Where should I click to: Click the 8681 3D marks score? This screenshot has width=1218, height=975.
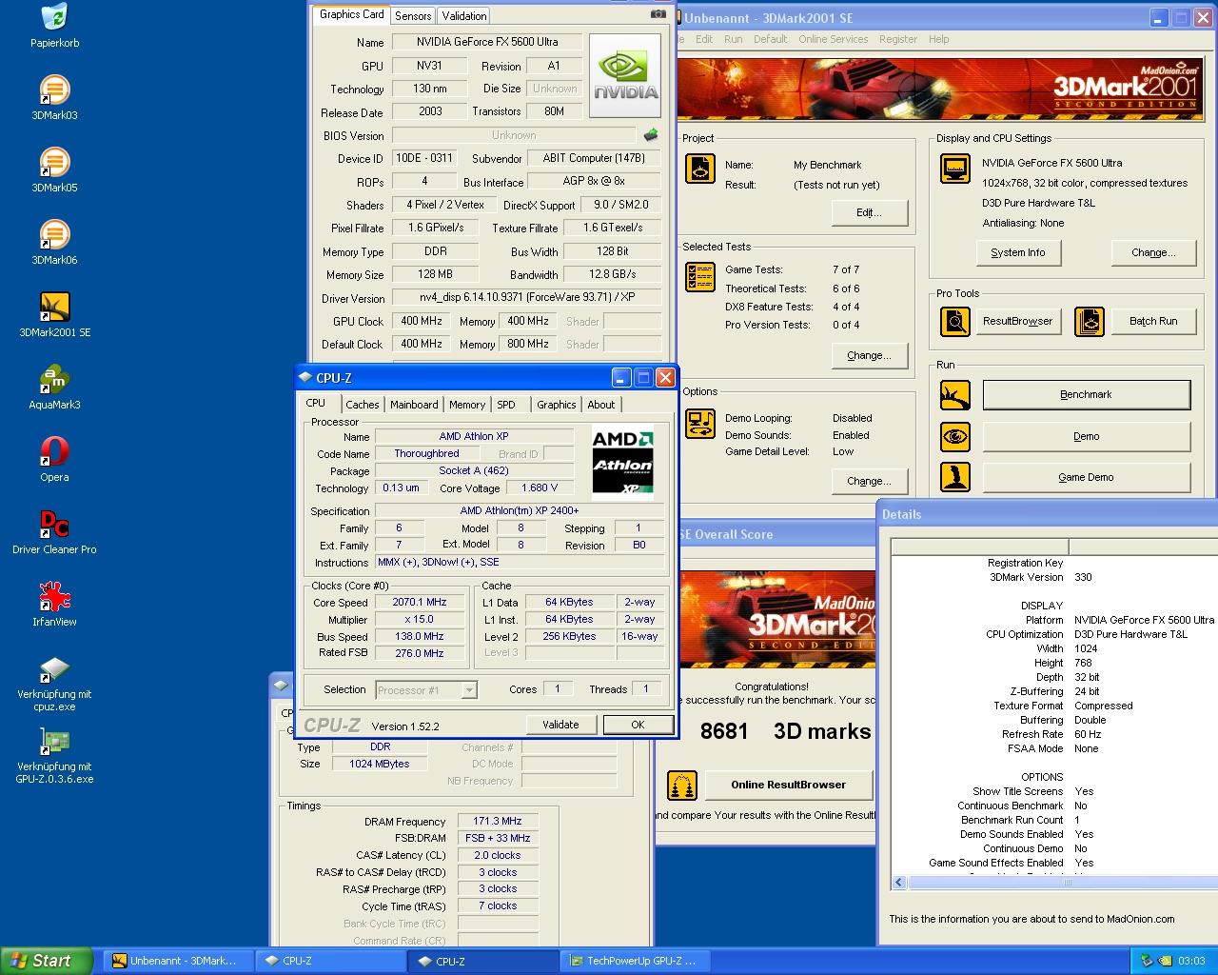(785, 731)
